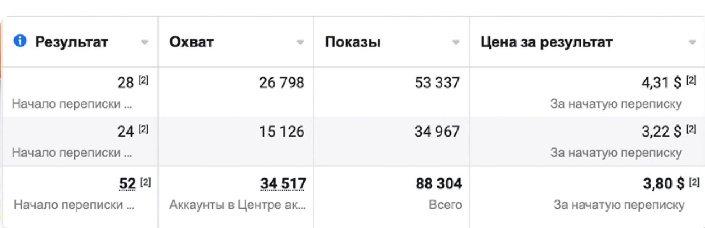705x228 pixels.
Task: Click total impressions value 88 304
Action: 439,184
